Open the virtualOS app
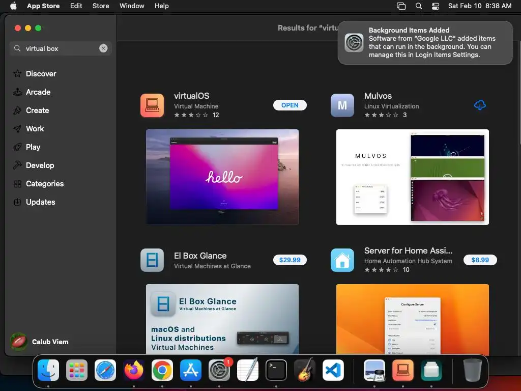Screen dimensions: 521x391 coord(290,105)
